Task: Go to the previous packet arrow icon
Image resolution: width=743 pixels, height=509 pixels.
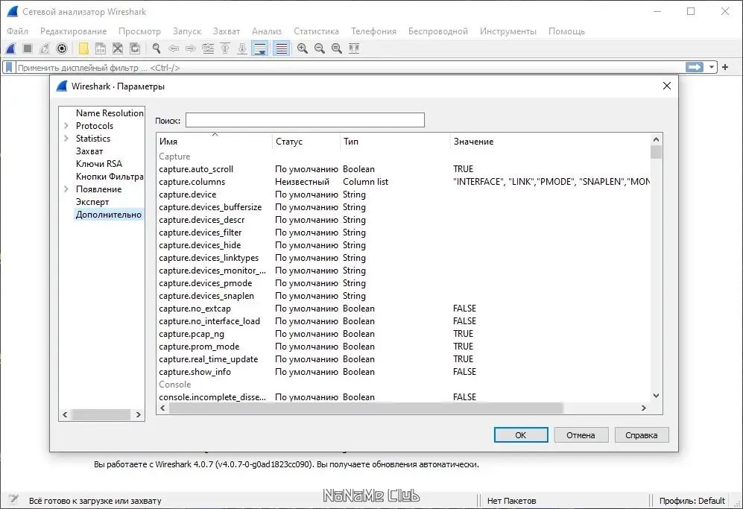Action: click(174, 48)
